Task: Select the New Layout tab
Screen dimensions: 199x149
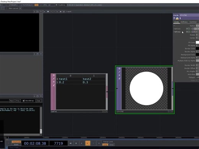Action: click(x=13, y=8)
